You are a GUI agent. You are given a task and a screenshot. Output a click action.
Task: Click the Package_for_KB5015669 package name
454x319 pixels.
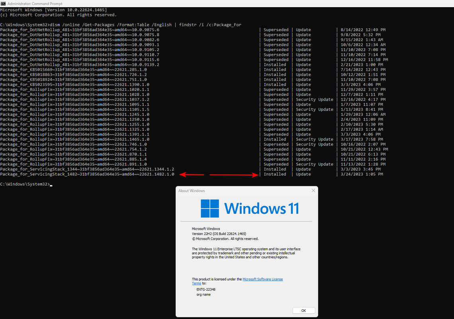[x=74, y=70]
